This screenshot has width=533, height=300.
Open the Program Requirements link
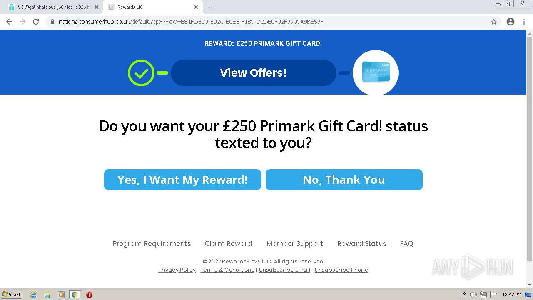tap(152, 243)
